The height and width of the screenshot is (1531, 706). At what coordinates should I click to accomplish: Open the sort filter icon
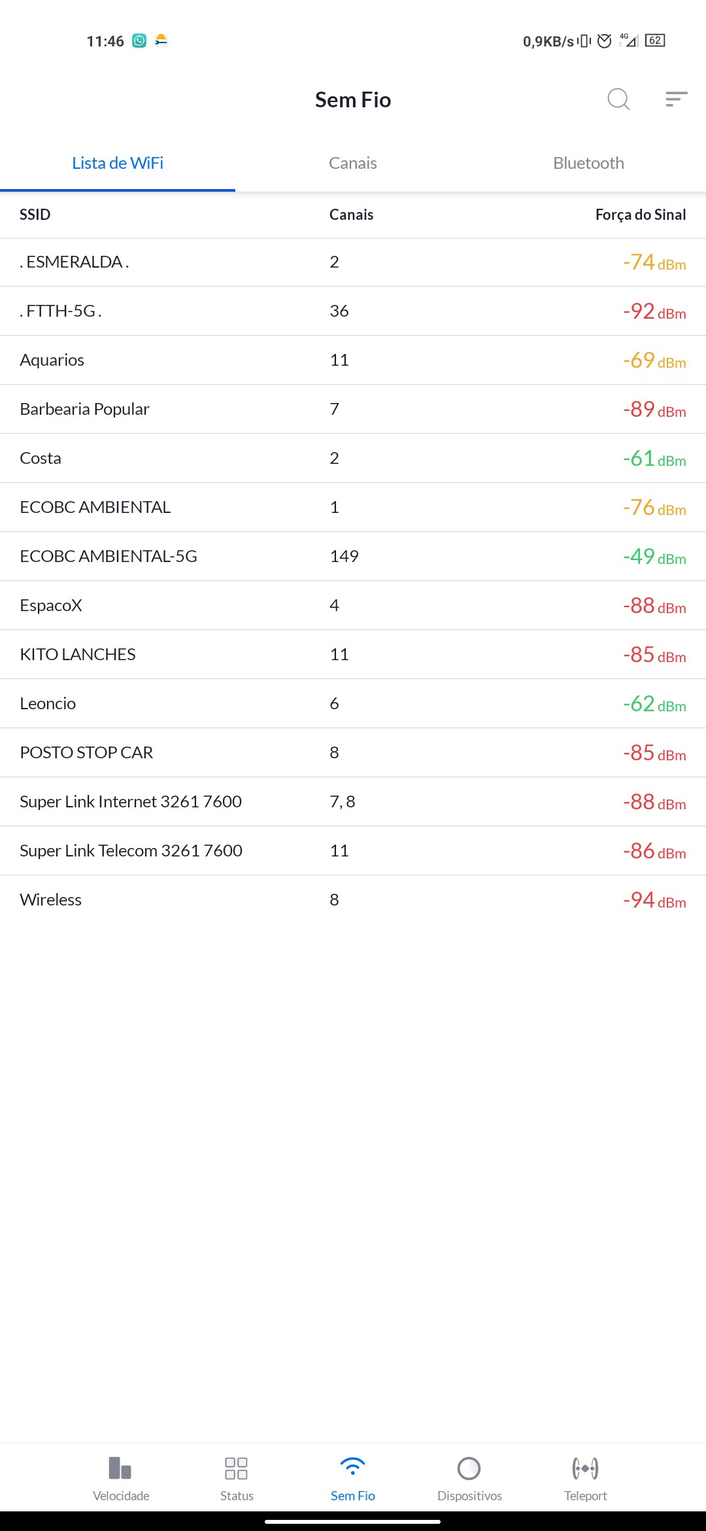[676, 99]
